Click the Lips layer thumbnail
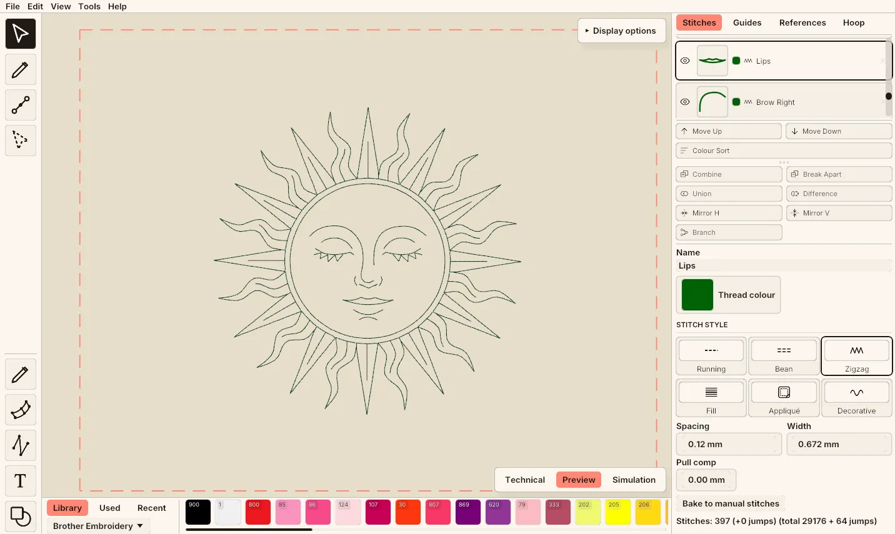This screenshot has width=895, height=534. [712, 61]
